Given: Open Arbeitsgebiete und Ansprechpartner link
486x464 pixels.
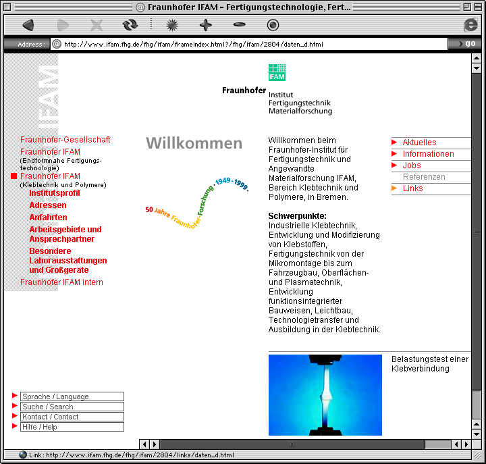Looking at the screenshot, I should point(65,234).
